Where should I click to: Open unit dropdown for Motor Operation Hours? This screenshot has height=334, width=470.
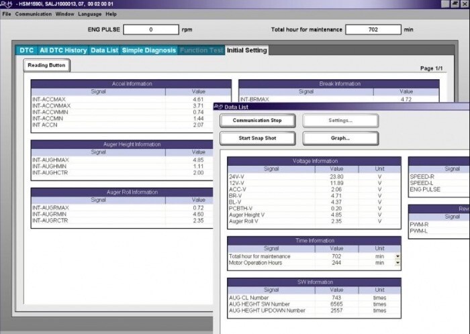tap(397, 263)
